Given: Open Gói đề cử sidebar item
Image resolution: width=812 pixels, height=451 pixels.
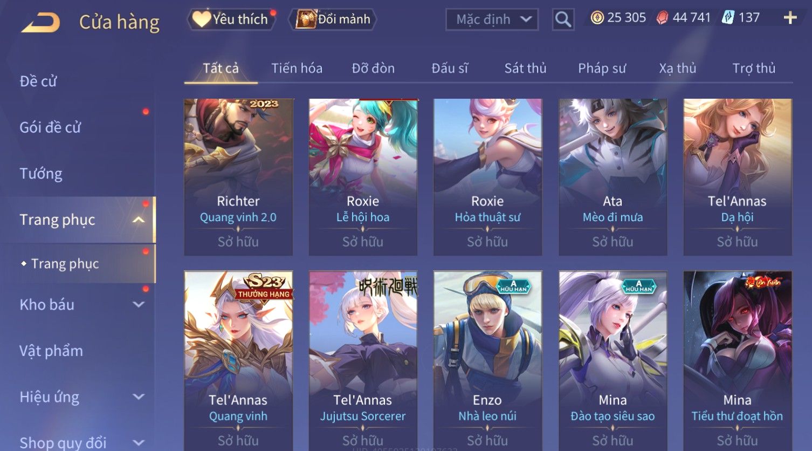Looking at the screenshot, I should (x=50, y=127).
